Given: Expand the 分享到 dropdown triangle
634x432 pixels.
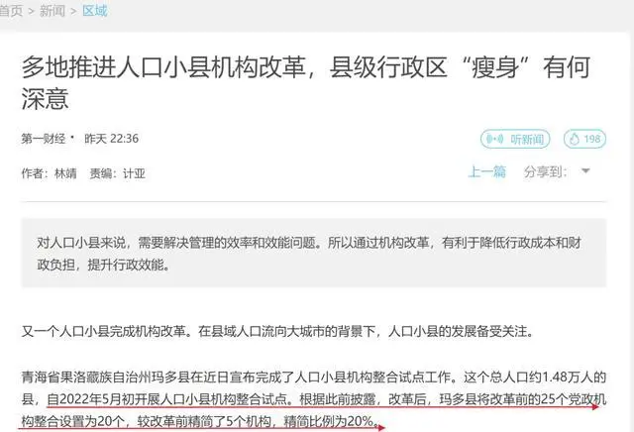Looking at the screenshot, I should click(585, 171).
